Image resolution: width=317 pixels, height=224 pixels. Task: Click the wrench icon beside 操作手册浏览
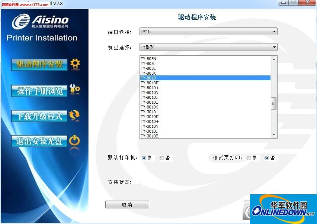point(75,90)
